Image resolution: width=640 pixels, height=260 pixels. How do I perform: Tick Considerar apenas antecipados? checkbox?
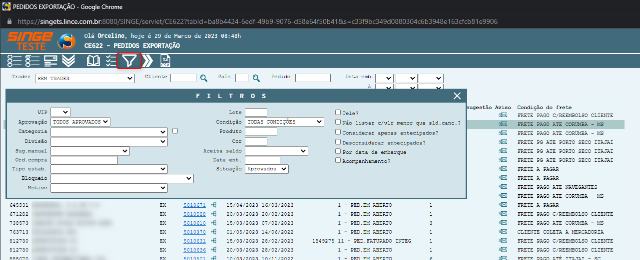pos(338,132)
